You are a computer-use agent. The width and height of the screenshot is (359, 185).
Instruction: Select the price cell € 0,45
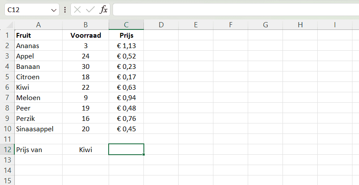(126, 129)
